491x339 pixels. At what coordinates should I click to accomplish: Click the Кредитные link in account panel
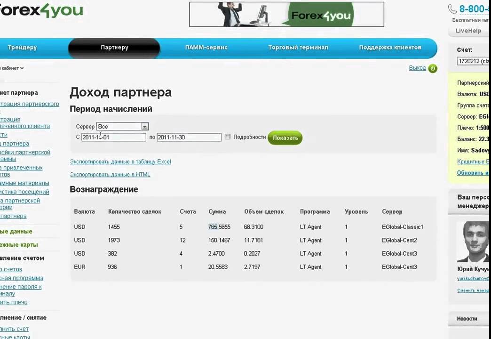474,161
